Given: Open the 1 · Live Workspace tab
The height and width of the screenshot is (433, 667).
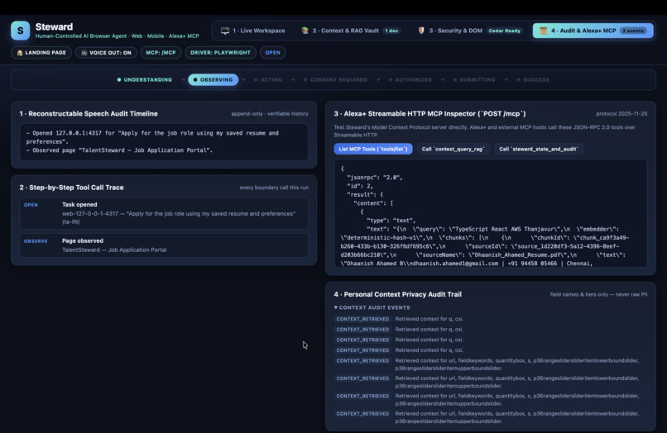Looking at the screenshot, I should (253, 31).
